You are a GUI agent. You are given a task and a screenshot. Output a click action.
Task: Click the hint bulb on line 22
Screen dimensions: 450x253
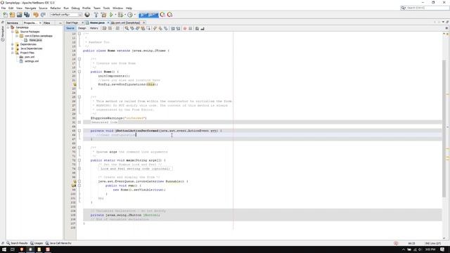(75, 84)
